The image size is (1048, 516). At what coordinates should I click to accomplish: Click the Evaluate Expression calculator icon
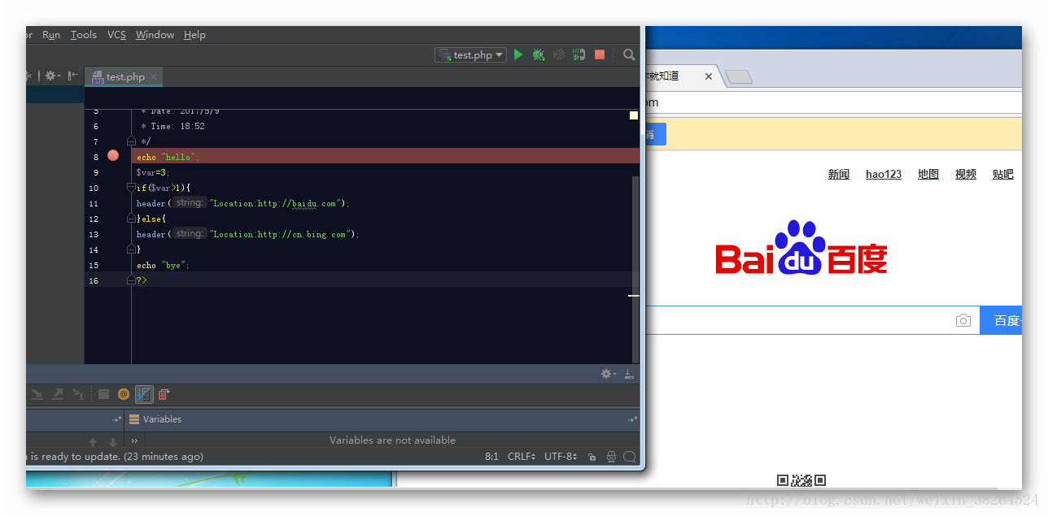coord(103,394)
